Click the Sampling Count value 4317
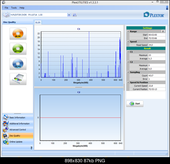 (x=156, y=75)
